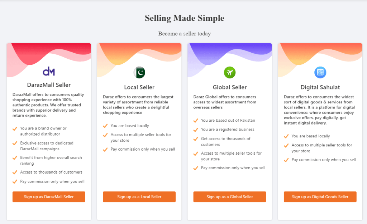This screenshot has width=367, height=224.
Task: Select the DarazMall Seller card title
Action: point(49,85)
